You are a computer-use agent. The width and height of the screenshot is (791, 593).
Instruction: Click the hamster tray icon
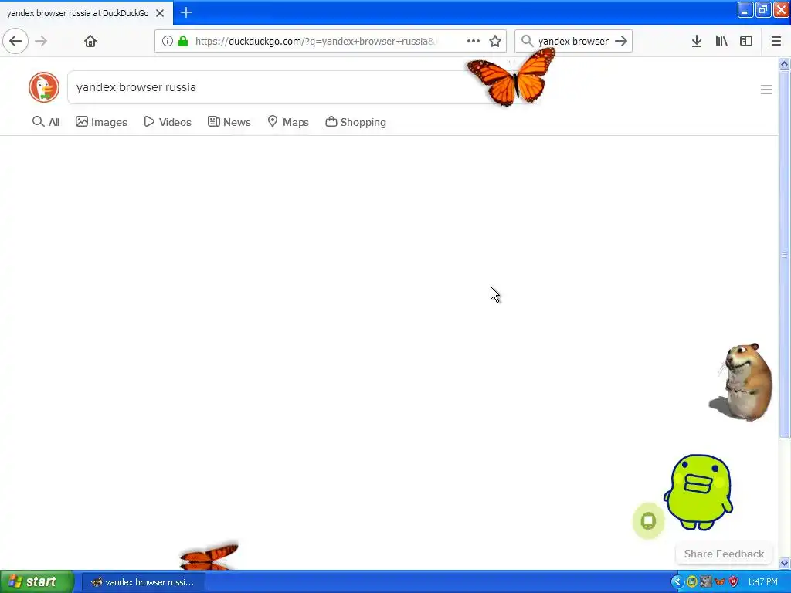click(x=706, y=582)
